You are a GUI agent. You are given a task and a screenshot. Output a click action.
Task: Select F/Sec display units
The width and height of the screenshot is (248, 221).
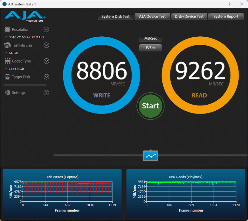pyautogui.click(x=151, y=48)
